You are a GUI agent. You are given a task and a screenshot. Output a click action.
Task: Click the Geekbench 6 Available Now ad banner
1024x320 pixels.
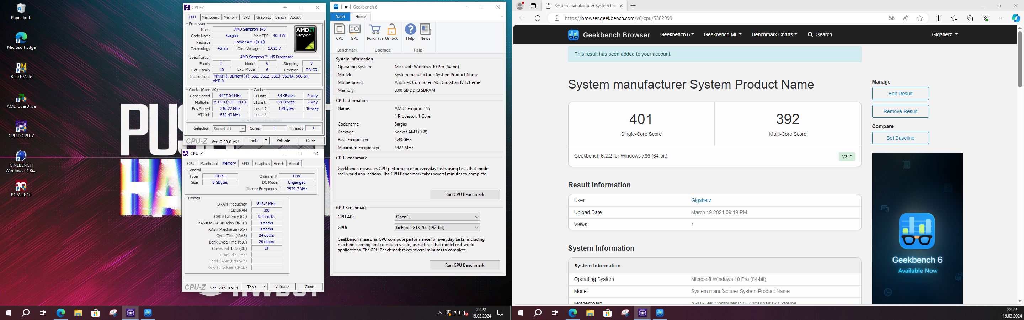[x=917, y=229]
